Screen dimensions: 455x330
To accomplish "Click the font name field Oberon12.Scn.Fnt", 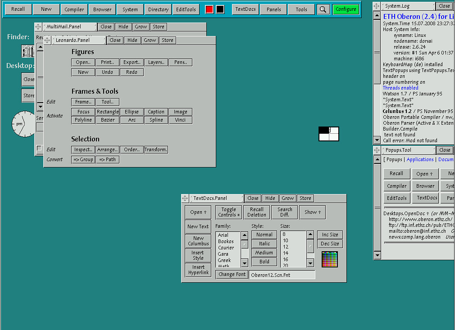I will coord(282,275).
